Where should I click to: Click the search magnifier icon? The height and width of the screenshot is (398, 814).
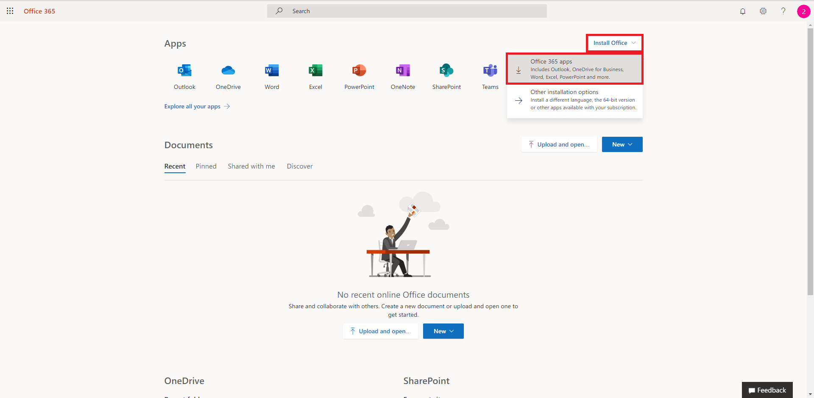point(279,11)
